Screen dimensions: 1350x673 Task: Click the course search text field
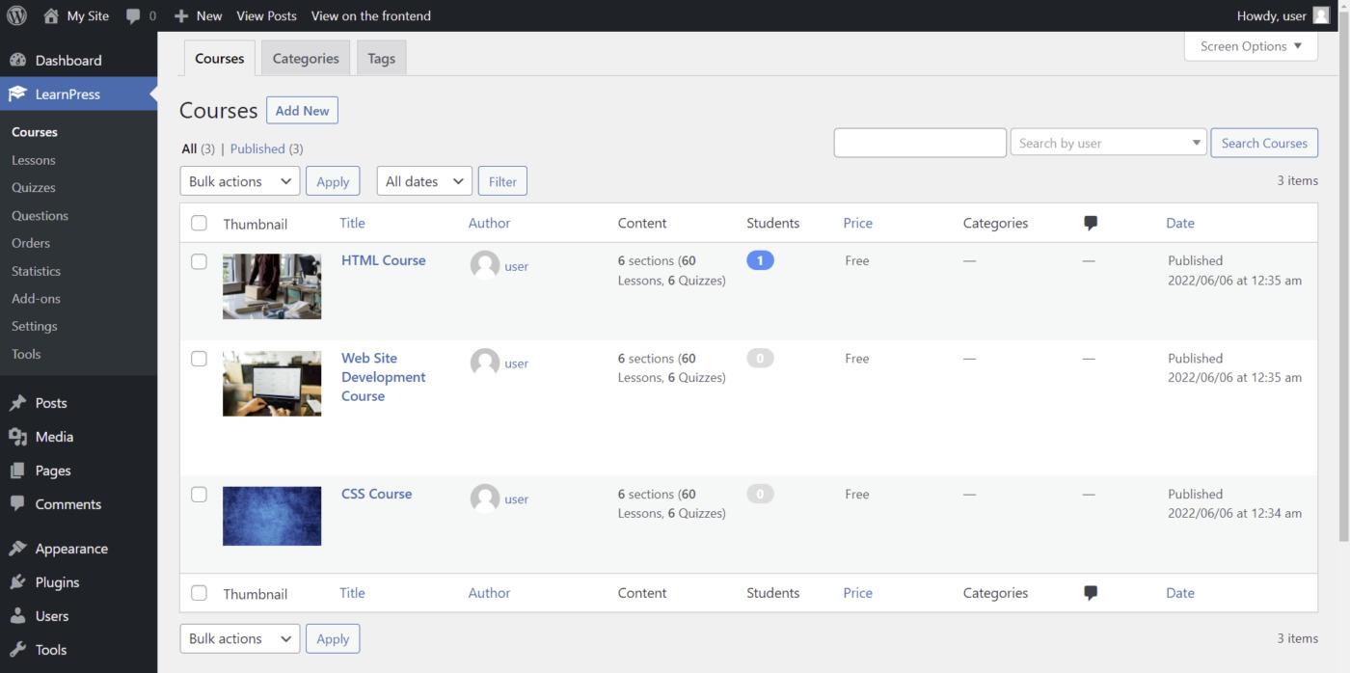point(919,143)
